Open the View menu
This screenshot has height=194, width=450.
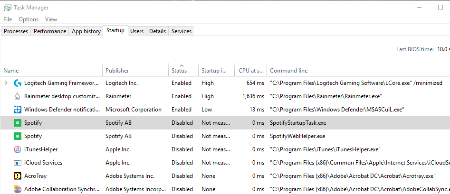pos(51,19)
